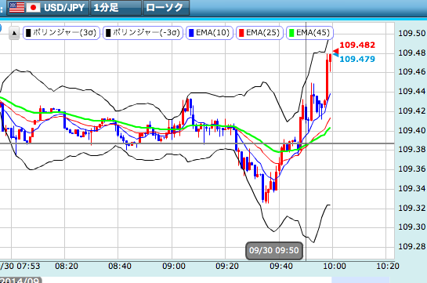Click the green EMA(45) color swatch
The height and width of the screenshot is (283, 427).
[x=291, y=33]
